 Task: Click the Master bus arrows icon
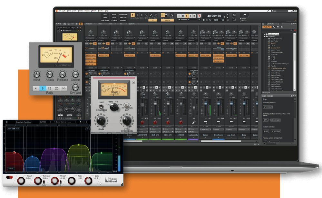pos(205,122)
